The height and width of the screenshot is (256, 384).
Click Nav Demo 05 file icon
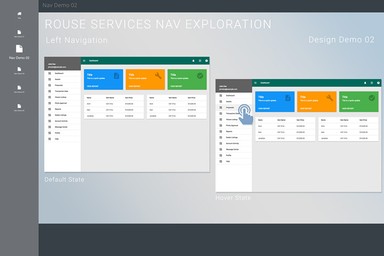pyautogui.click(x=19, y=106)
